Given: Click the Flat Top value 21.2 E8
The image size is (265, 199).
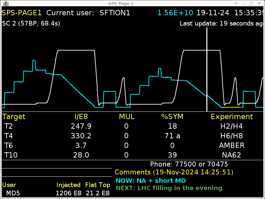Looking at the screenshot, I should click(x=97, y=193).
